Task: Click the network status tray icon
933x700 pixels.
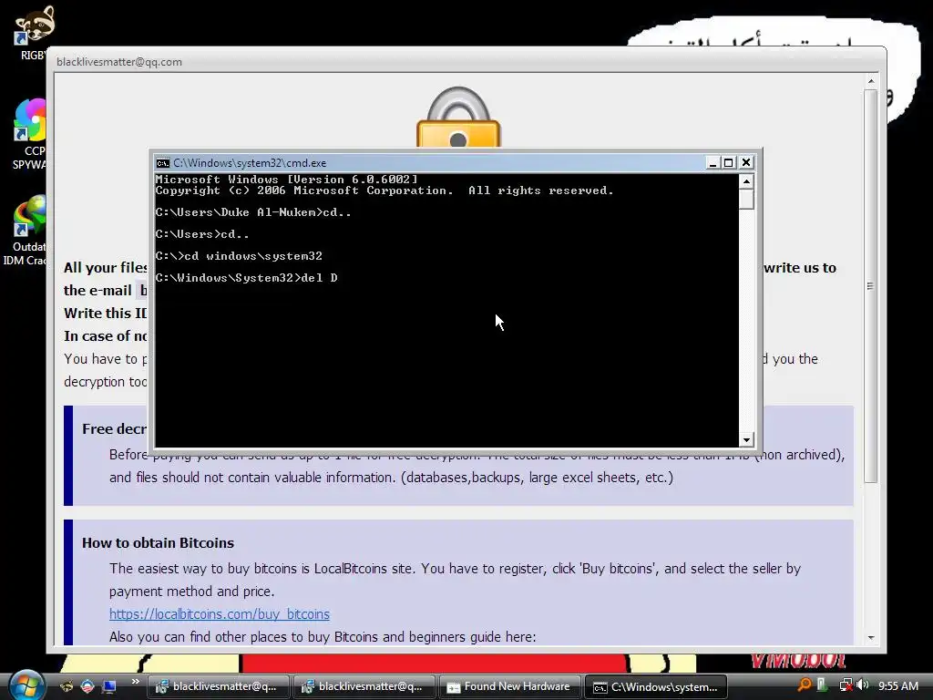Action: tap(846, 685)
